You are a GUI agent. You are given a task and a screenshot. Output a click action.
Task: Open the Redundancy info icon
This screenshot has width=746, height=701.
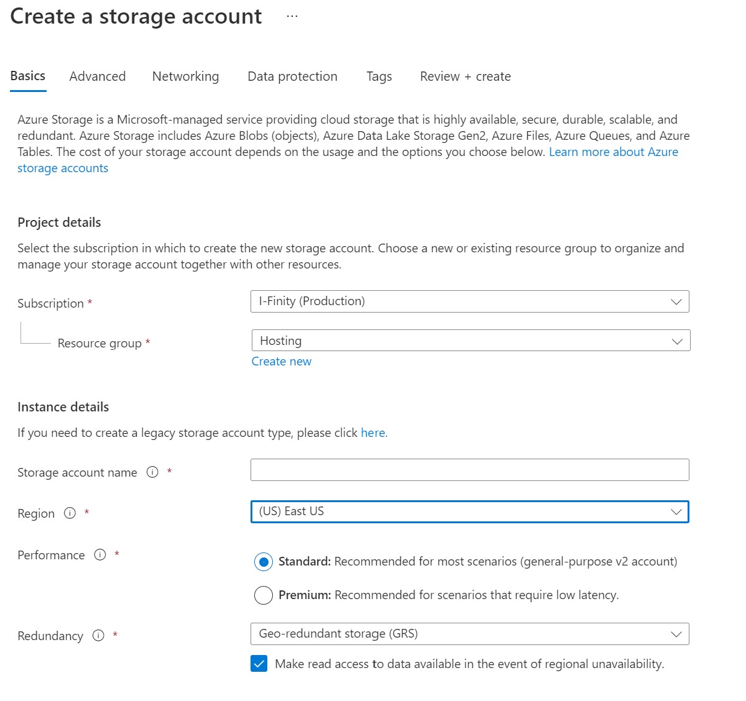(98, 635)
